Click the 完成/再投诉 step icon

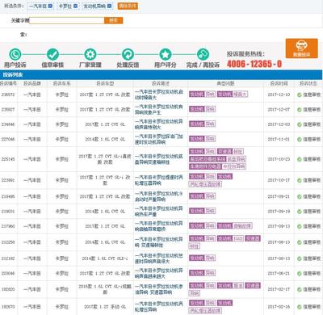click(x=203, y=54)
